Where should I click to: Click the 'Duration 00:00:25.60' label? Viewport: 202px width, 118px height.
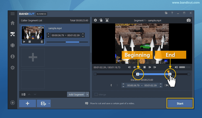coord(142,80)
